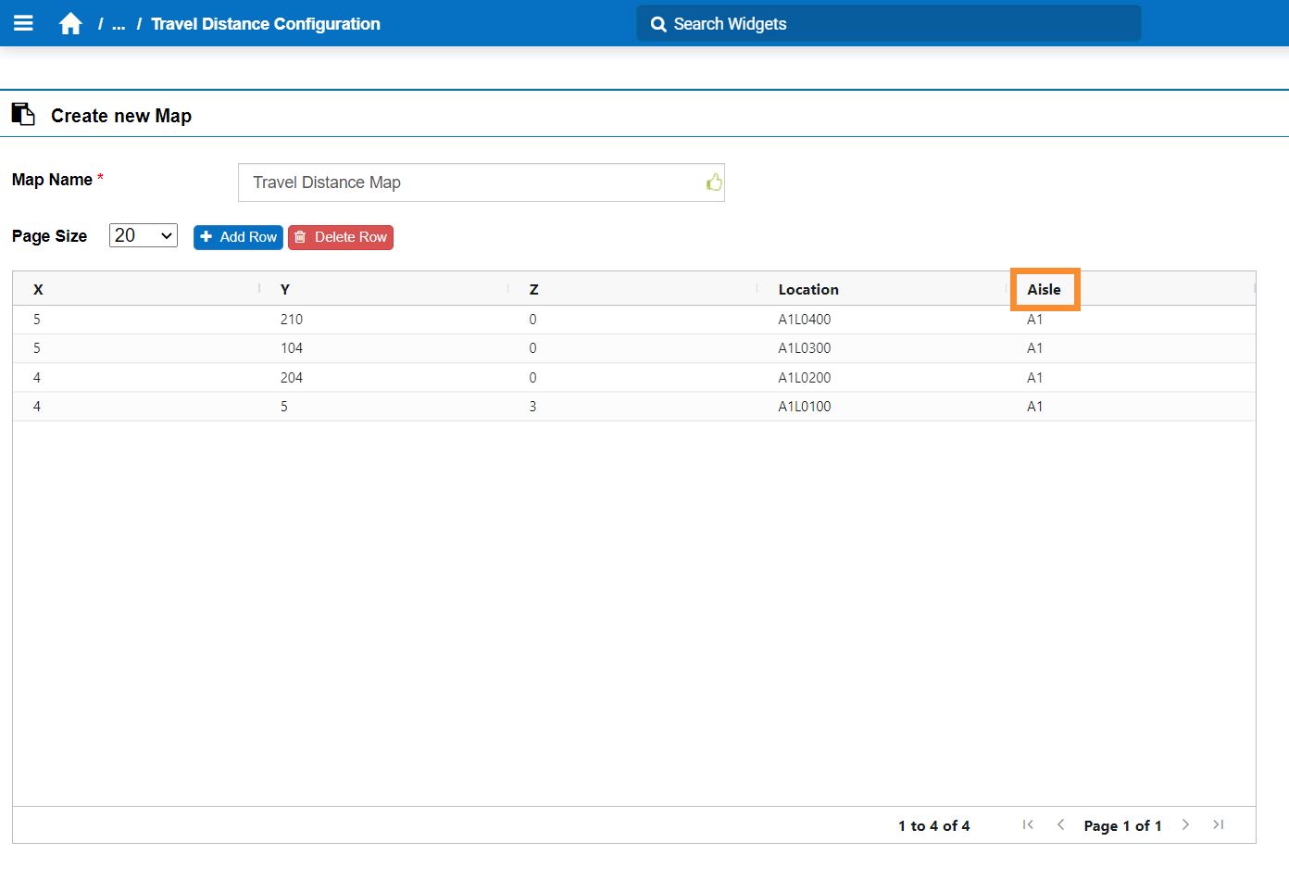Go to the next page arrow
This screenshot has width=1289, height=880.
pos(1185,824)
